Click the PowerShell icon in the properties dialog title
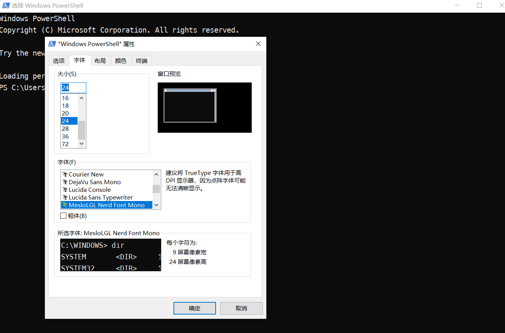 (52, 44)
